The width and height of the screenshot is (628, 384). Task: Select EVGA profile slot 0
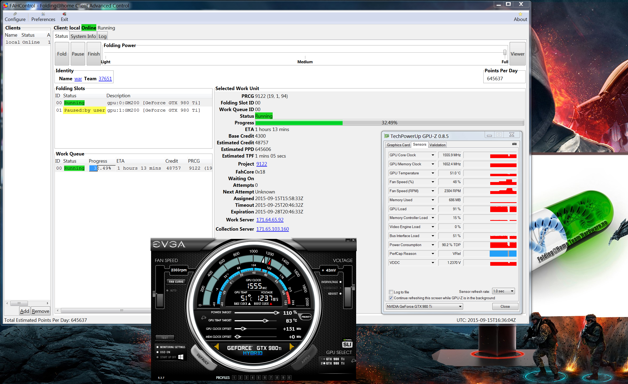[289, 378]
